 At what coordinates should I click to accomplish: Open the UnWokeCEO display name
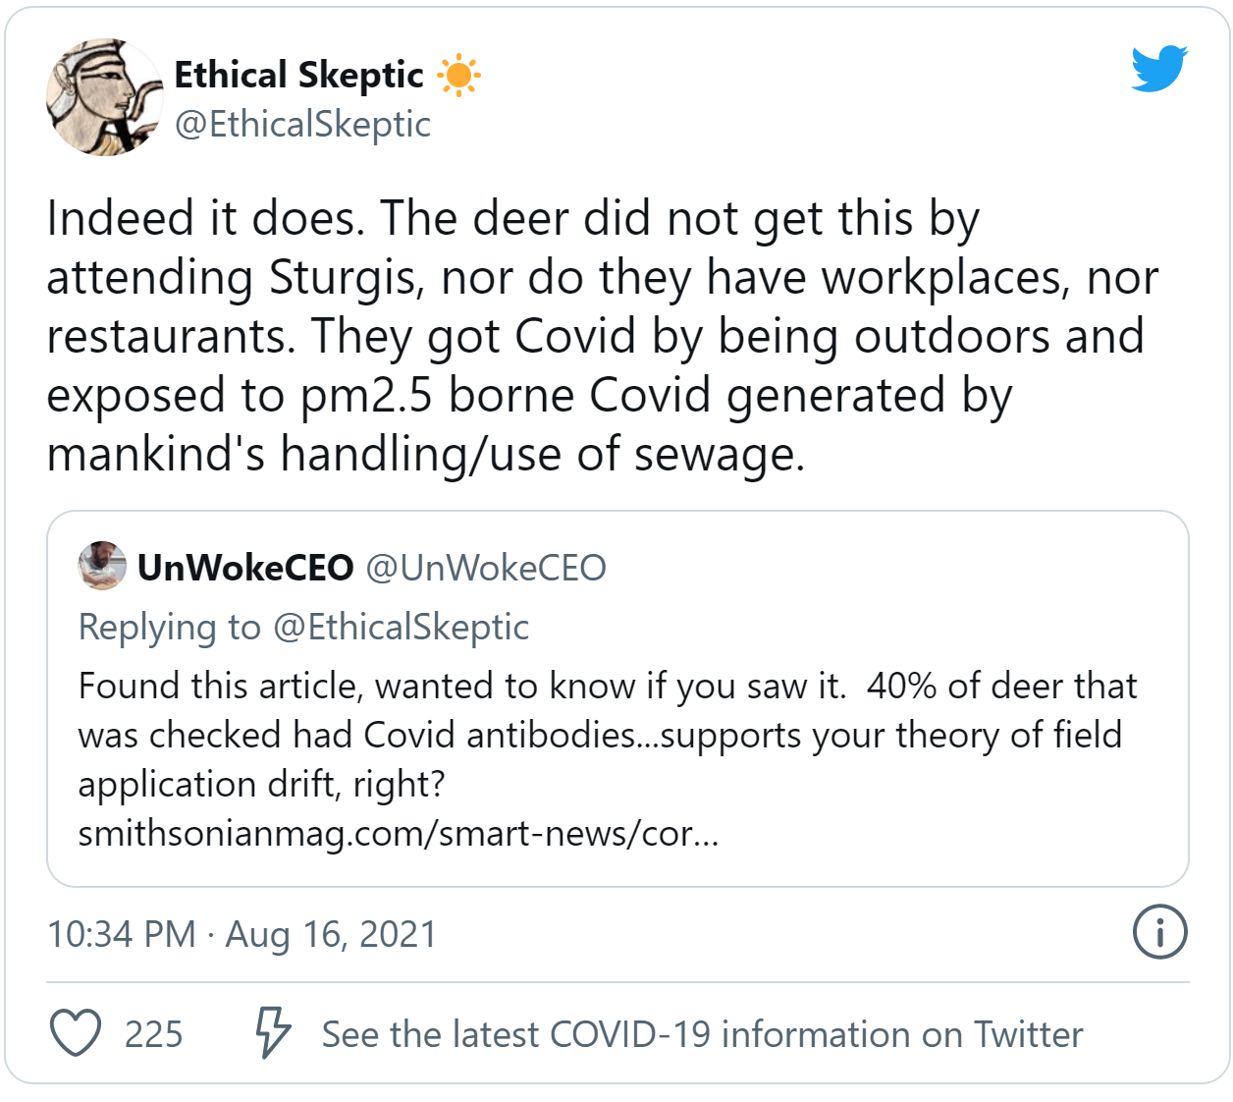coord(245,568)
